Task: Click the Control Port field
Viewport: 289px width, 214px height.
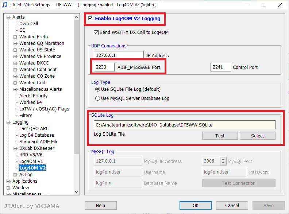Action: tap(221, 67)
